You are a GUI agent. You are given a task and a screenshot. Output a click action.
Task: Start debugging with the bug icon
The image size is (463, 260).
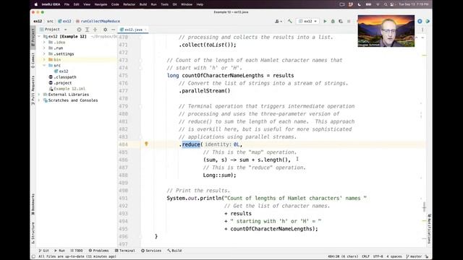click(x=333, y=21)
